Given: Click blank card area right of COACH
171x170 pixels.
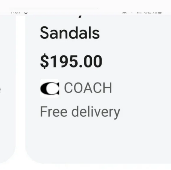Looking at the screenshot, I should 142,88.
